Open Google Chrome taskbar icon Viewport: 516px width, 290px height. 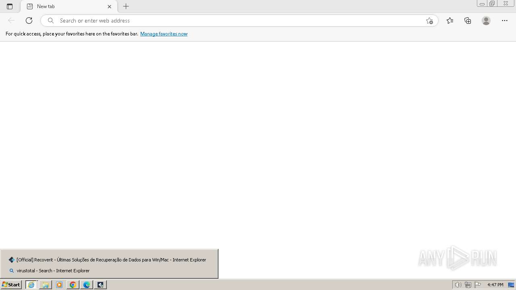[73, 285]
